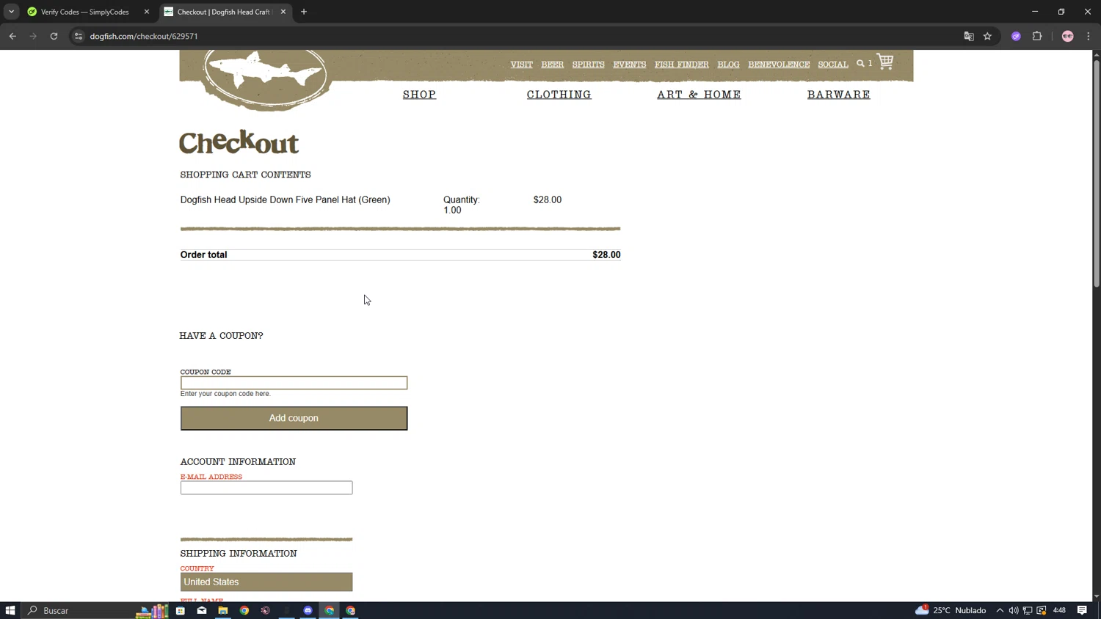Image resolution: width=1101 pixels, height=619 pixels.
Task: Click the browser address bar URL
Action: tap(144, 36)
